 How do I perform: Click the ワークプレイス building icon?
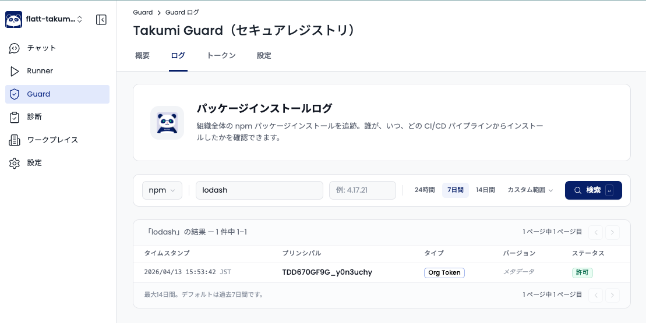click(x=15, y=140)
